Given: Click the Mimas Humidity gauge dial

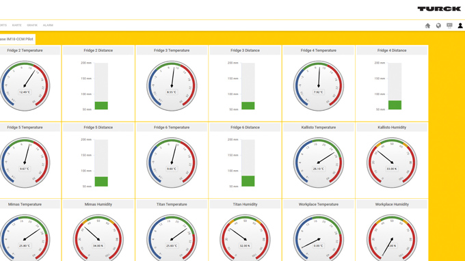Looking at the screenshot, I should [x=98, y=238].
